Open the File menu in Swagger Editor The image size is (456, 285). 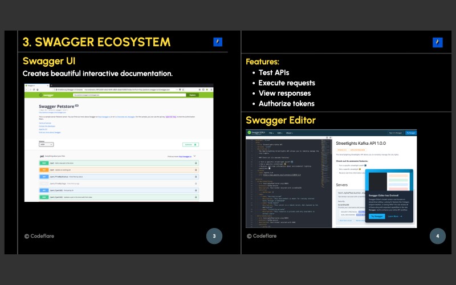click(x=271, y=133)
